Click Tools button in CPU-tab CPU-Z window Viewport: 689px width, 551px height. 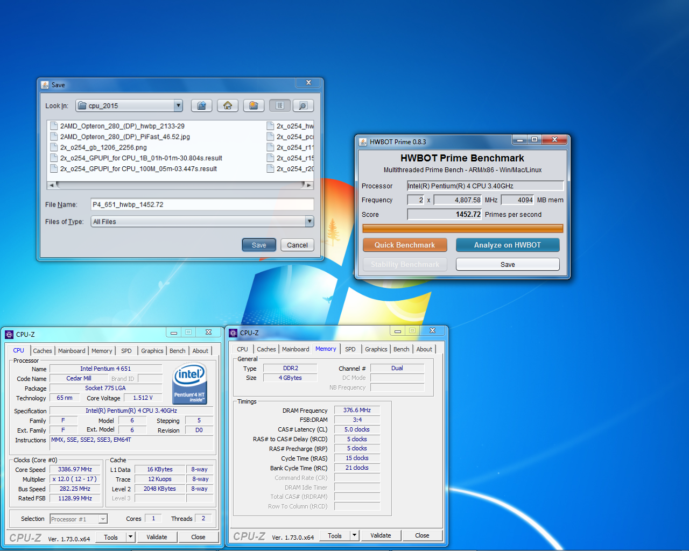[111, 537]
